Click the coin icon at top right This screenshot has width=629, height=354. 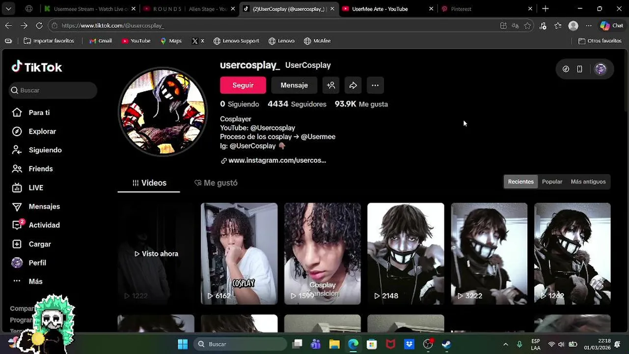(x=566, y=69)
